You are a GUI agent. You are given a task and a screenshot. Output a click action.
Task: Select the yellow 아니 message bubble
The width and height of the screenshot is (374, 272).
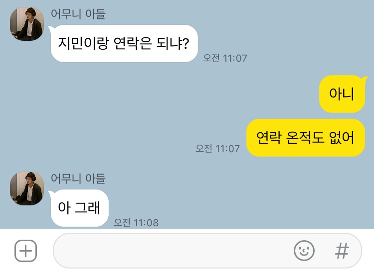pos(342,94)
